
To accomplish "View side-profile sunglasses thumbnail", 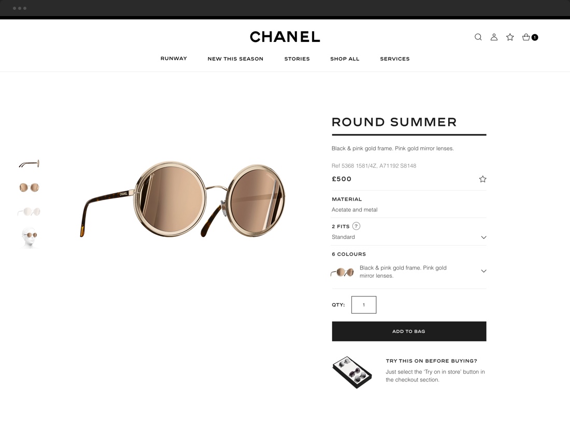I will pyautogui.click(x=29, y=164).
